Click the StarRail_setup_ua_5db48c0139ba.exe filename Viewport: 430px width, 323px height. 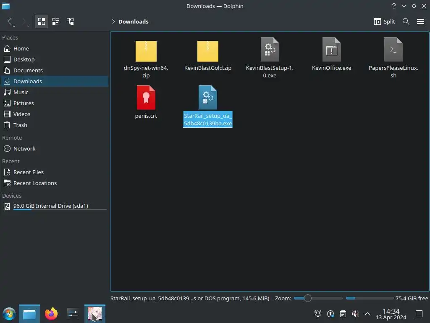(207, 119)
